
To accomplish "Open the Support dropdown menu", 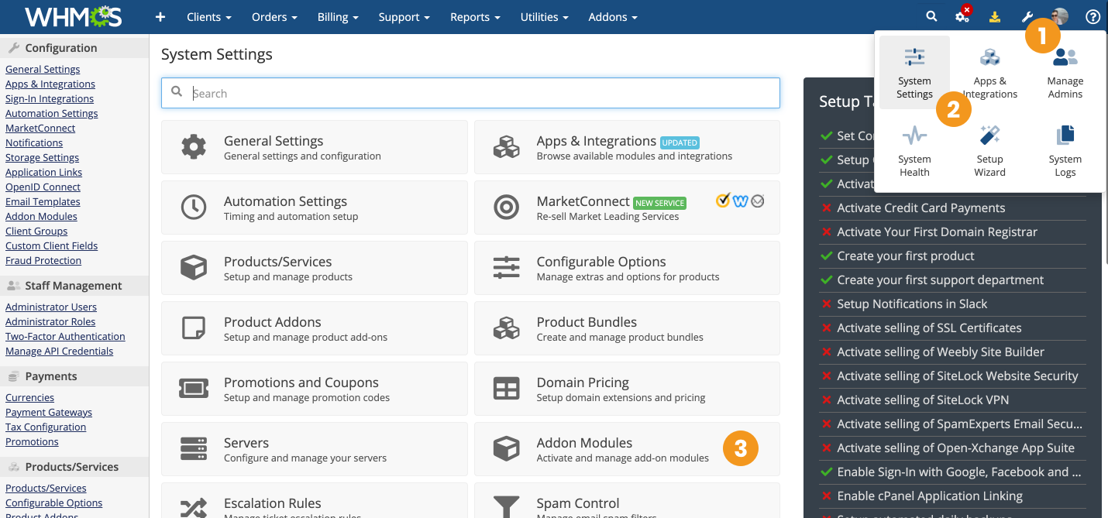I will coord(404,17).
